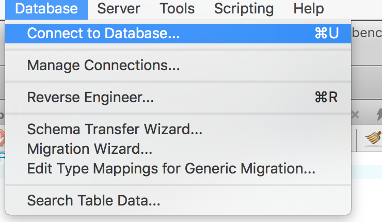This screenshot has height=222, width=382.
Task: Choose Search Table Data… option
Action: click(x=178, y=200)
